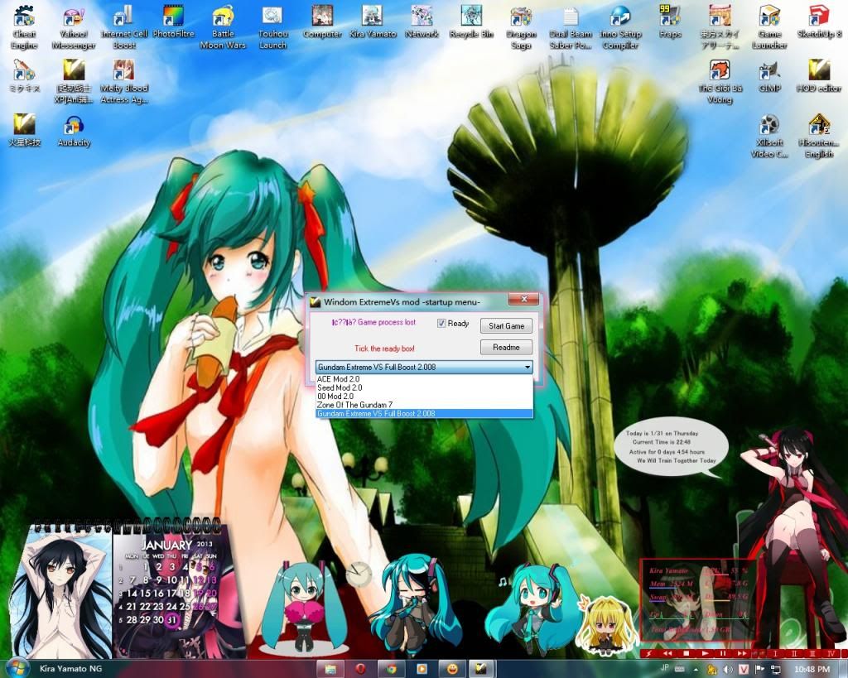
Task: Click the Start Game button
Action: pyautogui.click(x=506, y=325)
